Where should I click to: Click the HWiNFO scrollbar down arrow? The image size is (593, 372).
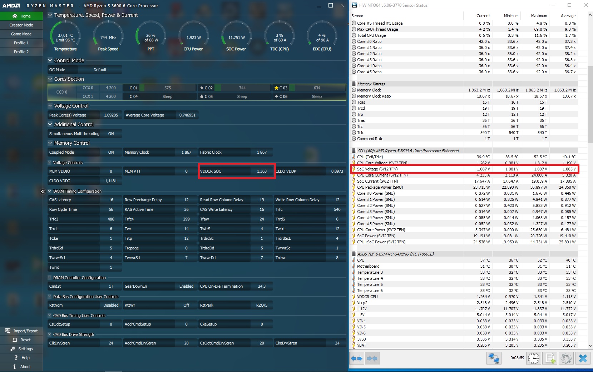tap(590, 346)
